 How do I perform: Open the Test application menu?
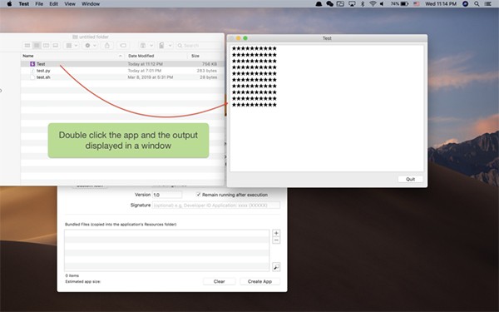(24, 4)
